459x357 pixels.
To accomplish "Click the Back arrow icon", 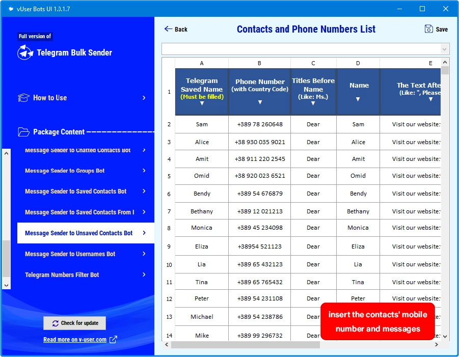I will pyautogui.click(x=168, y=29).
